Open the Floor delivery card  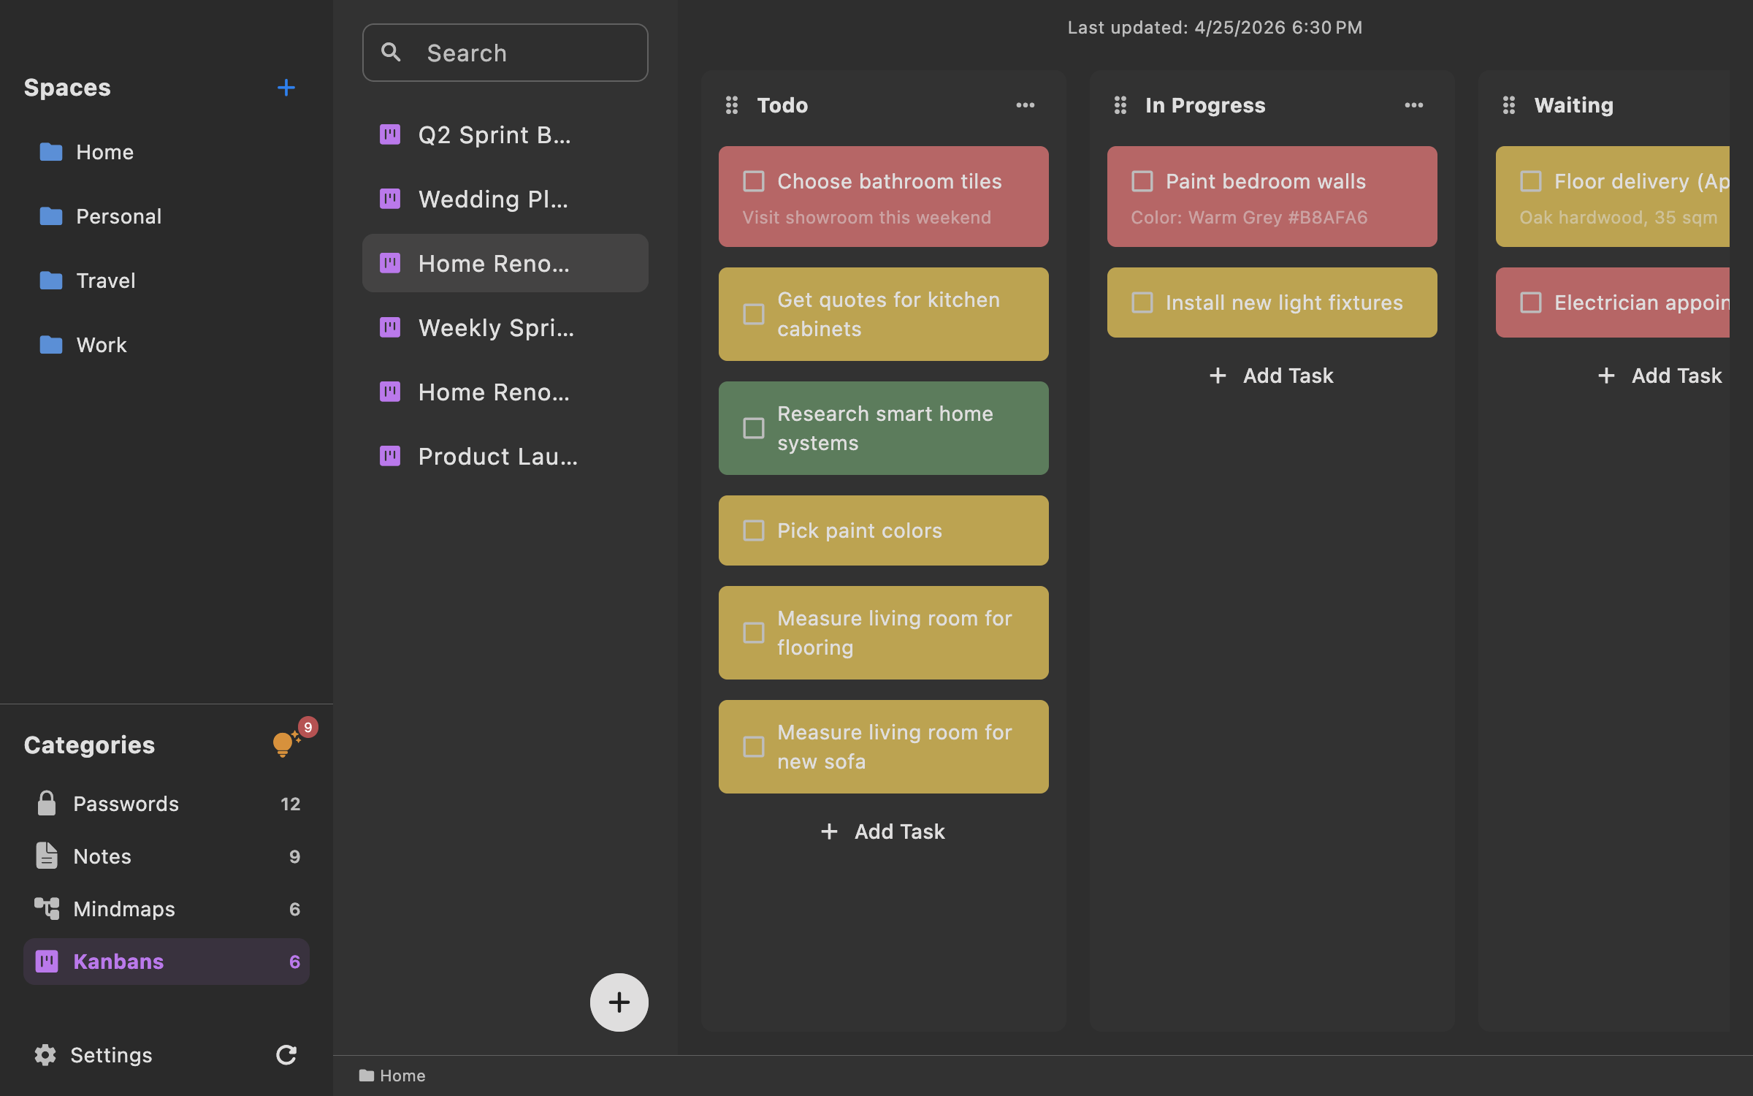tap(1612, 197)
